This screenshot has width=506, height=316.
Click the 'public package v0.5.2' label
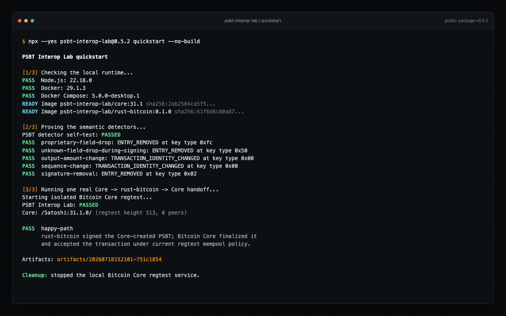[x=466, y=21]
